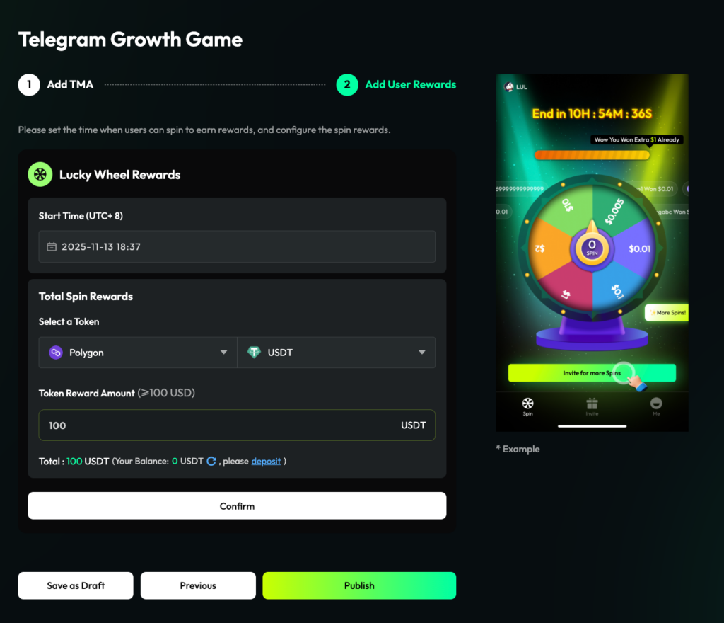Click Save as Draft
The width and height of the screenshot is (724, 623).
coord(76,585)
